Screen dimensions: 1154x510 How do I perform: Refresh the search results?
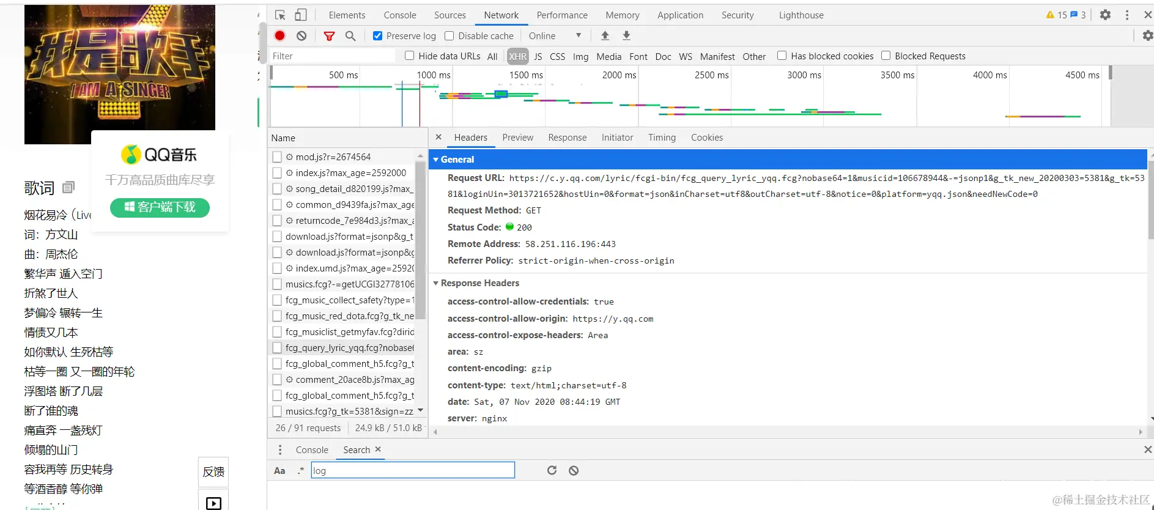tap(552, 470)
